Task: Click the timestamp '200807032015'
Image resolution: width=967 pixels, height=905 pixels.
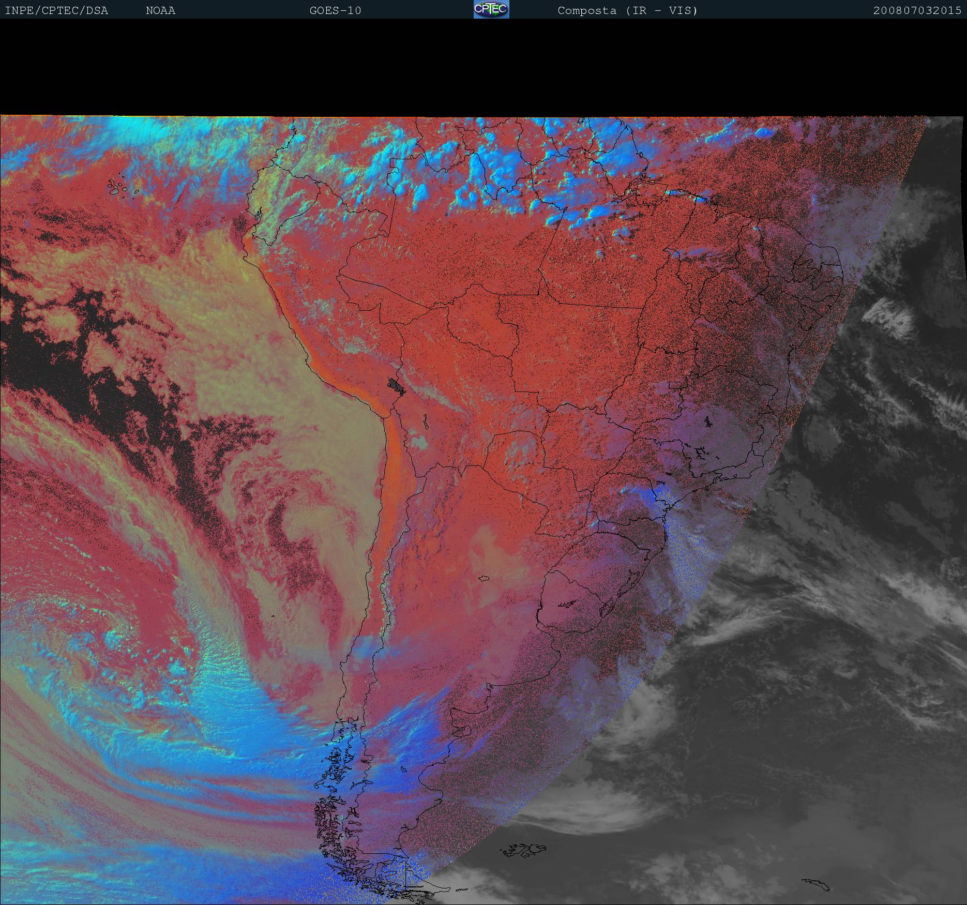Action: tap(917, 11)
